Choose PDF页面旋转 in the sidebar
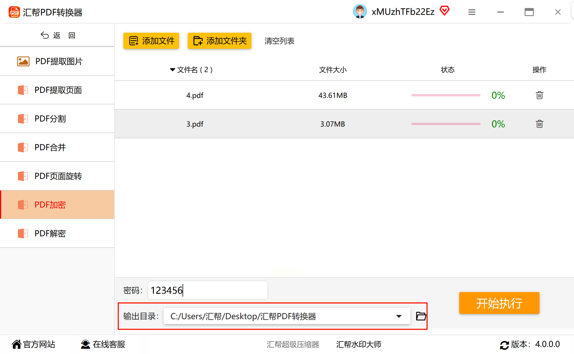 tap(57, 176)
